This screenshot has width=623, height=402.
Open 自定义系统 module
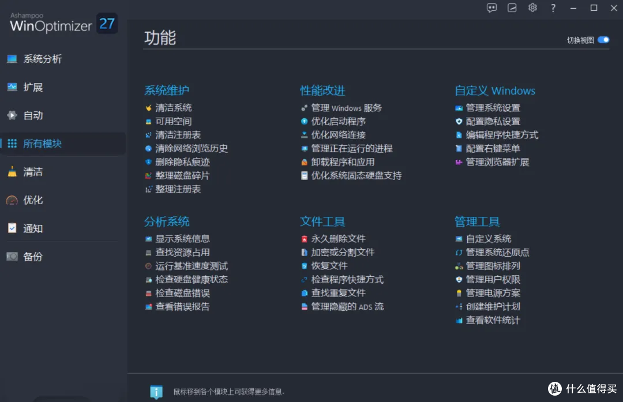[x=483, y=239]
